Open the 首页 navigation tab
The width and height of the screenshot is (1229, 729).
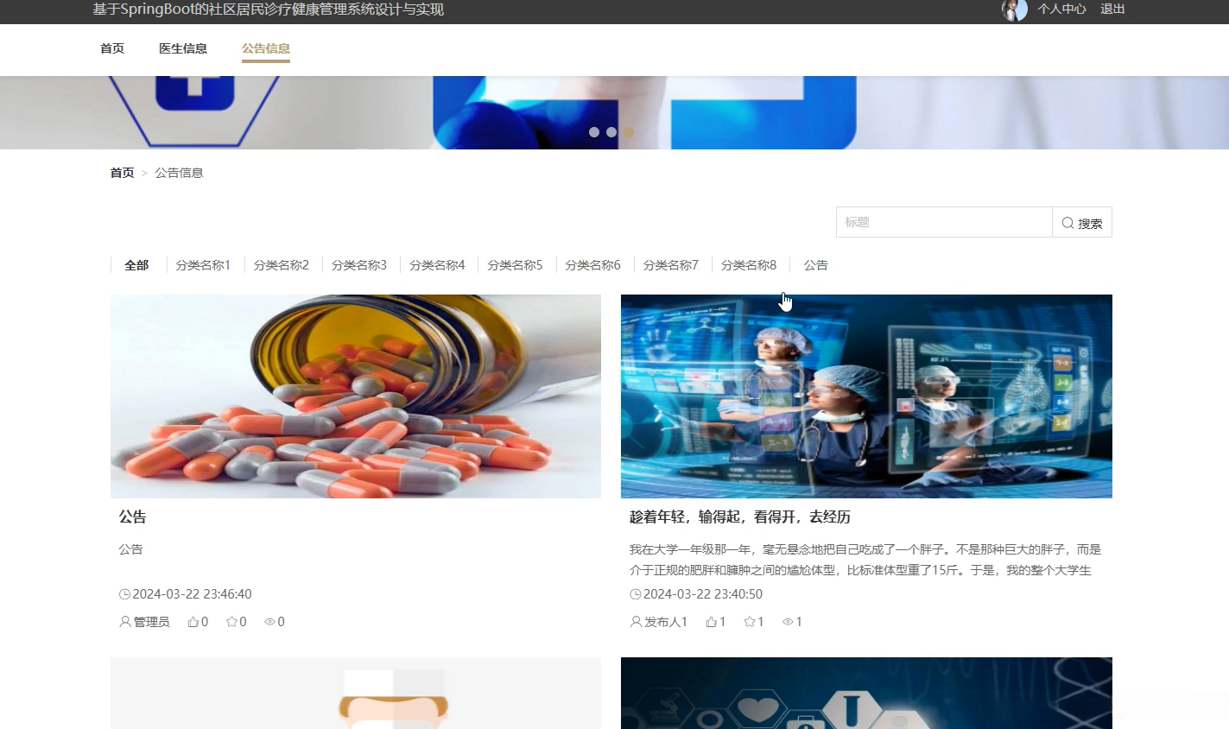(111, 49)
